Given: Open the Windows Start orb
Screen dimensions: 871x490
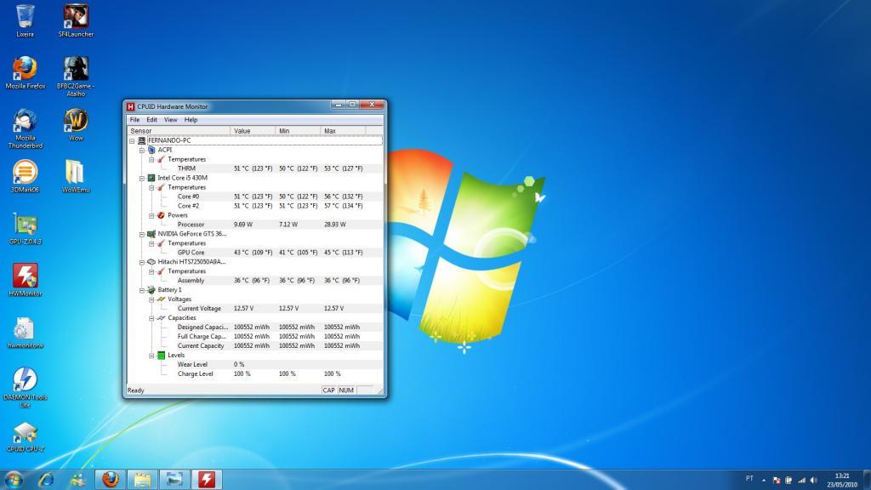Looking at the screenshot, I should point(14,480).
